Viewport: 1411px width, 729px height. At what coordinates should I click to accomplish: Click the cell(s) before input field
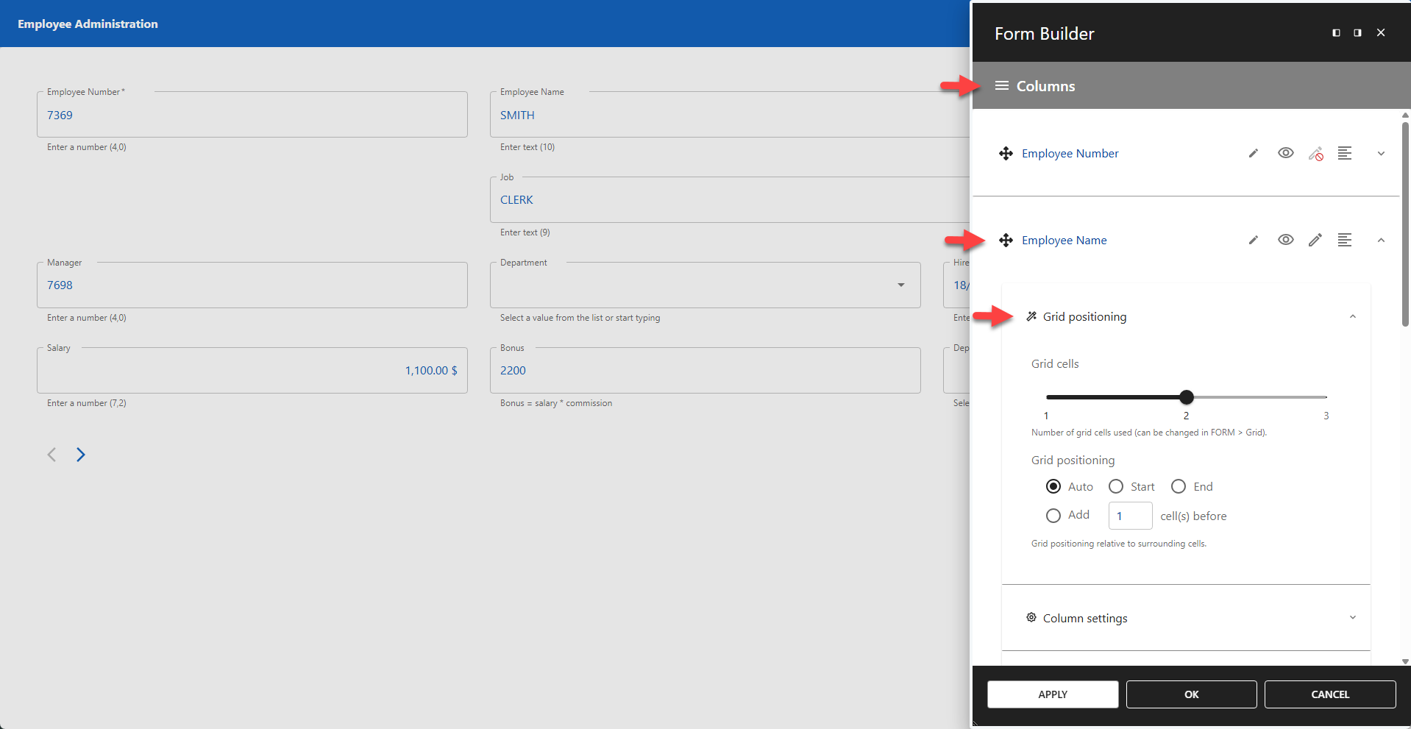coord(1129,516)
